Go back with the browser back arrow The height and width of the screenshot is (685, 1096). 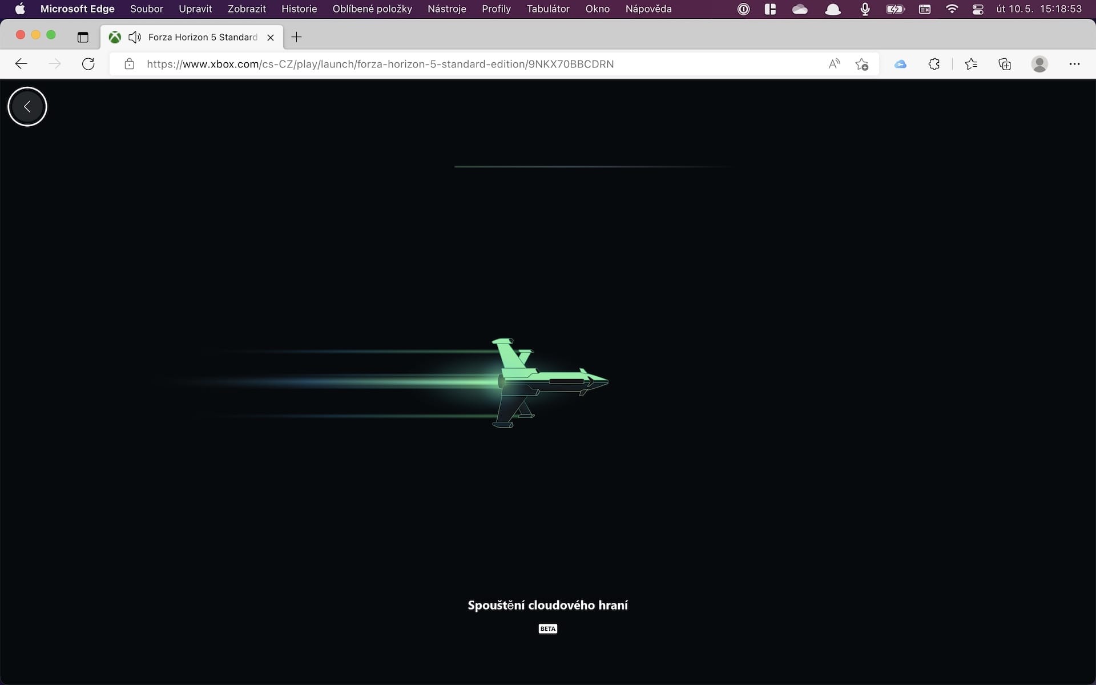click(21, 64)
